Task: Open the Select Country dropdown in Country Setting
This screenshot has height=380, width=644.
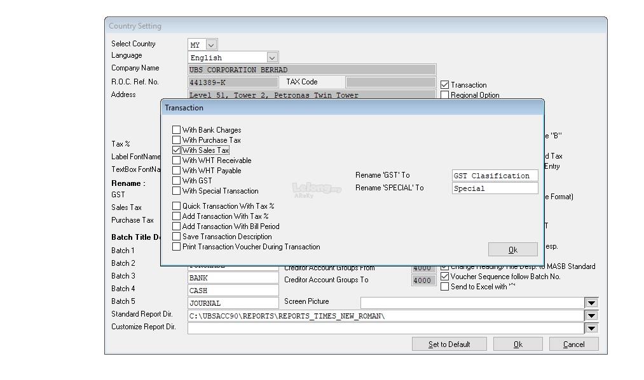Action: pos(211,44)
